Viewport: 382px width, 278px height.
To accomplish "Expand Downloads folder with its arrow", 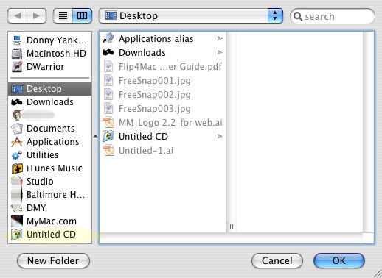I will [220, 52].
